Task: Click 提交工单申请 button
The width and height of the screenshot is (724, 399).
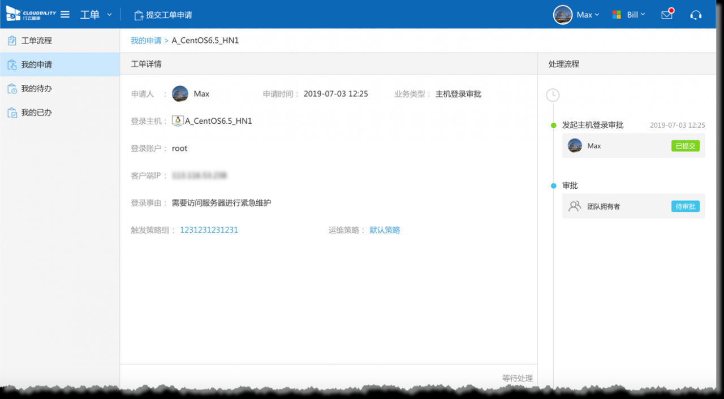Action: click(163, 15)
